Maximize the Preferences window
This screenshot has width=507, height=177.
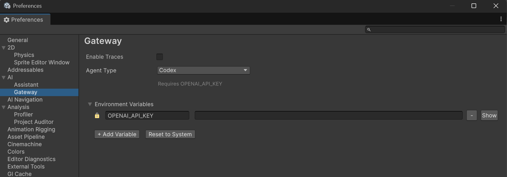pyautogui.click(x=474, y=6)
